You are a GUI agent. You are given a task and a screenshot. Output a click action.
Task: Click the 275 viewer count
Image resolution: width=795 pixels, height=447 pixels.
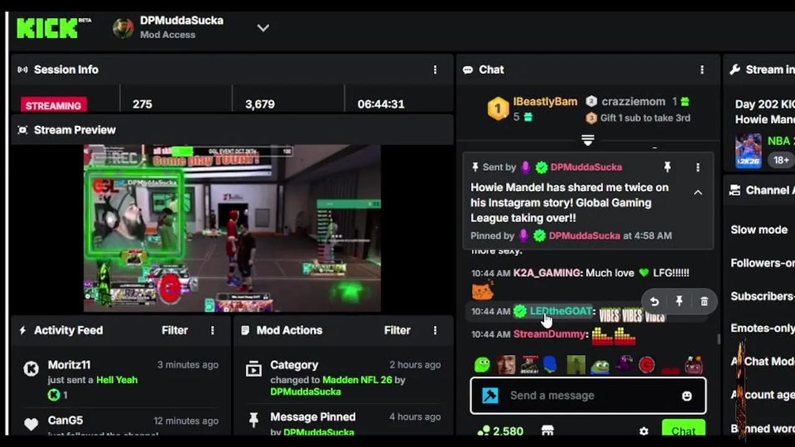coord(142,104)
